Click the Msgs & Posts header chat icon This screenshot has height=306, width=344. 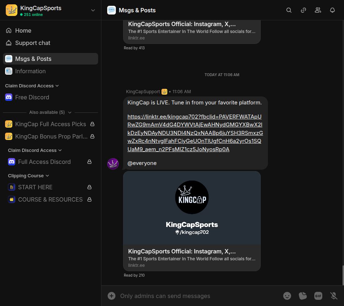click(x=112, y=10)
